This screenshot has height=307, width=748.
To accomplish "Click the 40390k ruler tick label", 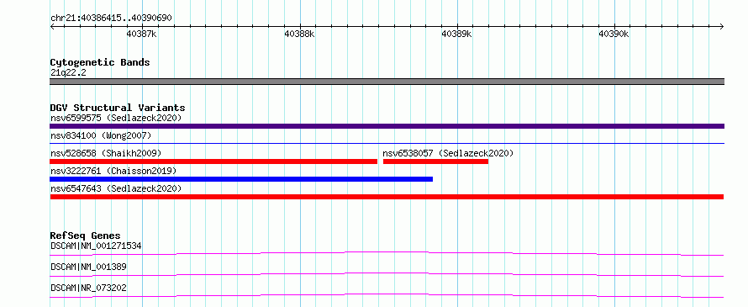I will [x=614, y=34].
